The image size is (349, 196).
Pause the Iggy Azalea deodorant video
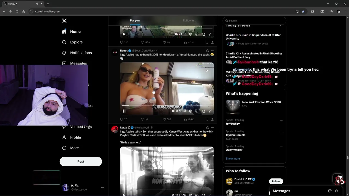coord(124,111)
